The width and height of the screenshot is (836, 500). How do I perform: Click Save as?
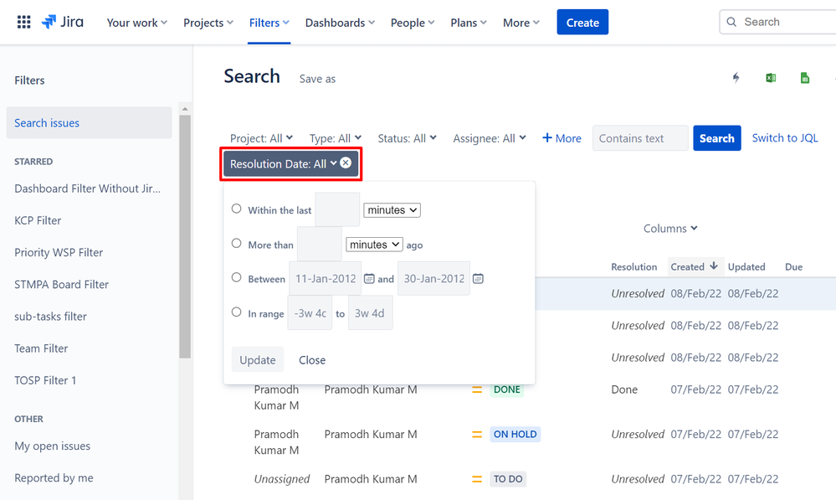[x=317, y=79]
